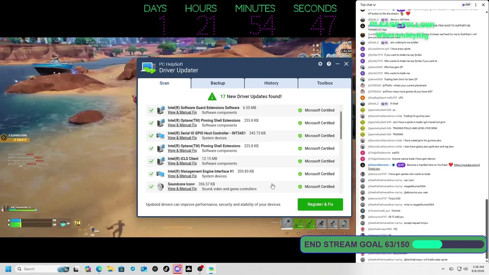Screen dimensions: 489x275
Task: Click the 0XP crown badge in chat
Action: click(466, 5)
